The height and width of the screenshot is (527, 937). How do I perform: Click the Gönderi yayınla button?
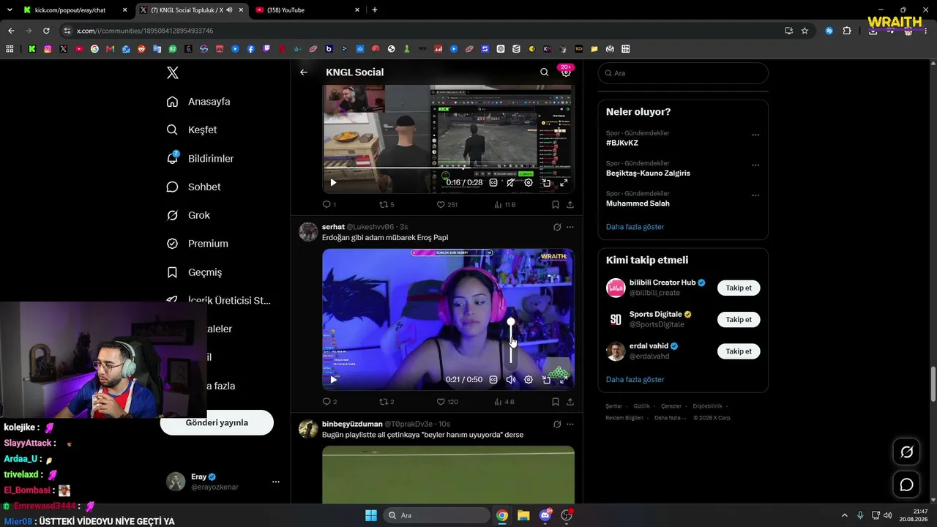pyautogui.click(x=217, y=422)
